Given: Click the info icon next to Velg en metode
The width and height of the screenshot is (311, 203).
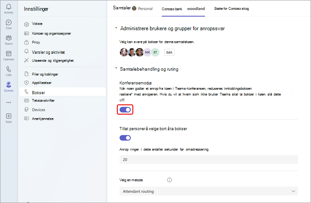Looking at the screenshot, I should tap(169, 180).
